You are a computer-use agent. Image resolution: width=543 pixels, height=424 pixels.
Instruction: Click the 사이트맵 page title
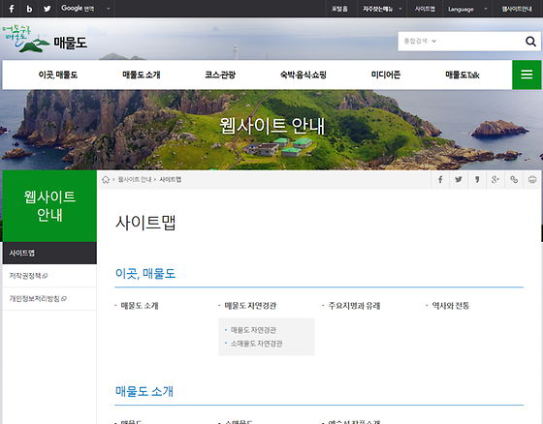click(145, 223)
